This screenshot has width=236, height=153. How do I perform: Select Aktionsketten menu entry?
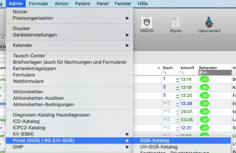[69, 92]
